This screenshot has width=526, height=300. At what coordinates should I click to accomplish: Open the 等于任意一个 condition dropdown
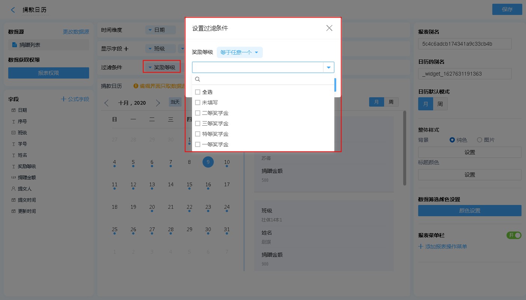(x=240, y=52)
